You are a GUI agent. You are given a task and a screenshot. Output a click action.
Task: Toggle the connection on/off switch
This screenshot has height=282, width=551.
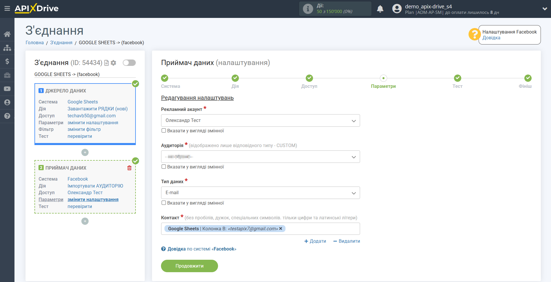(x=129, y=63)
